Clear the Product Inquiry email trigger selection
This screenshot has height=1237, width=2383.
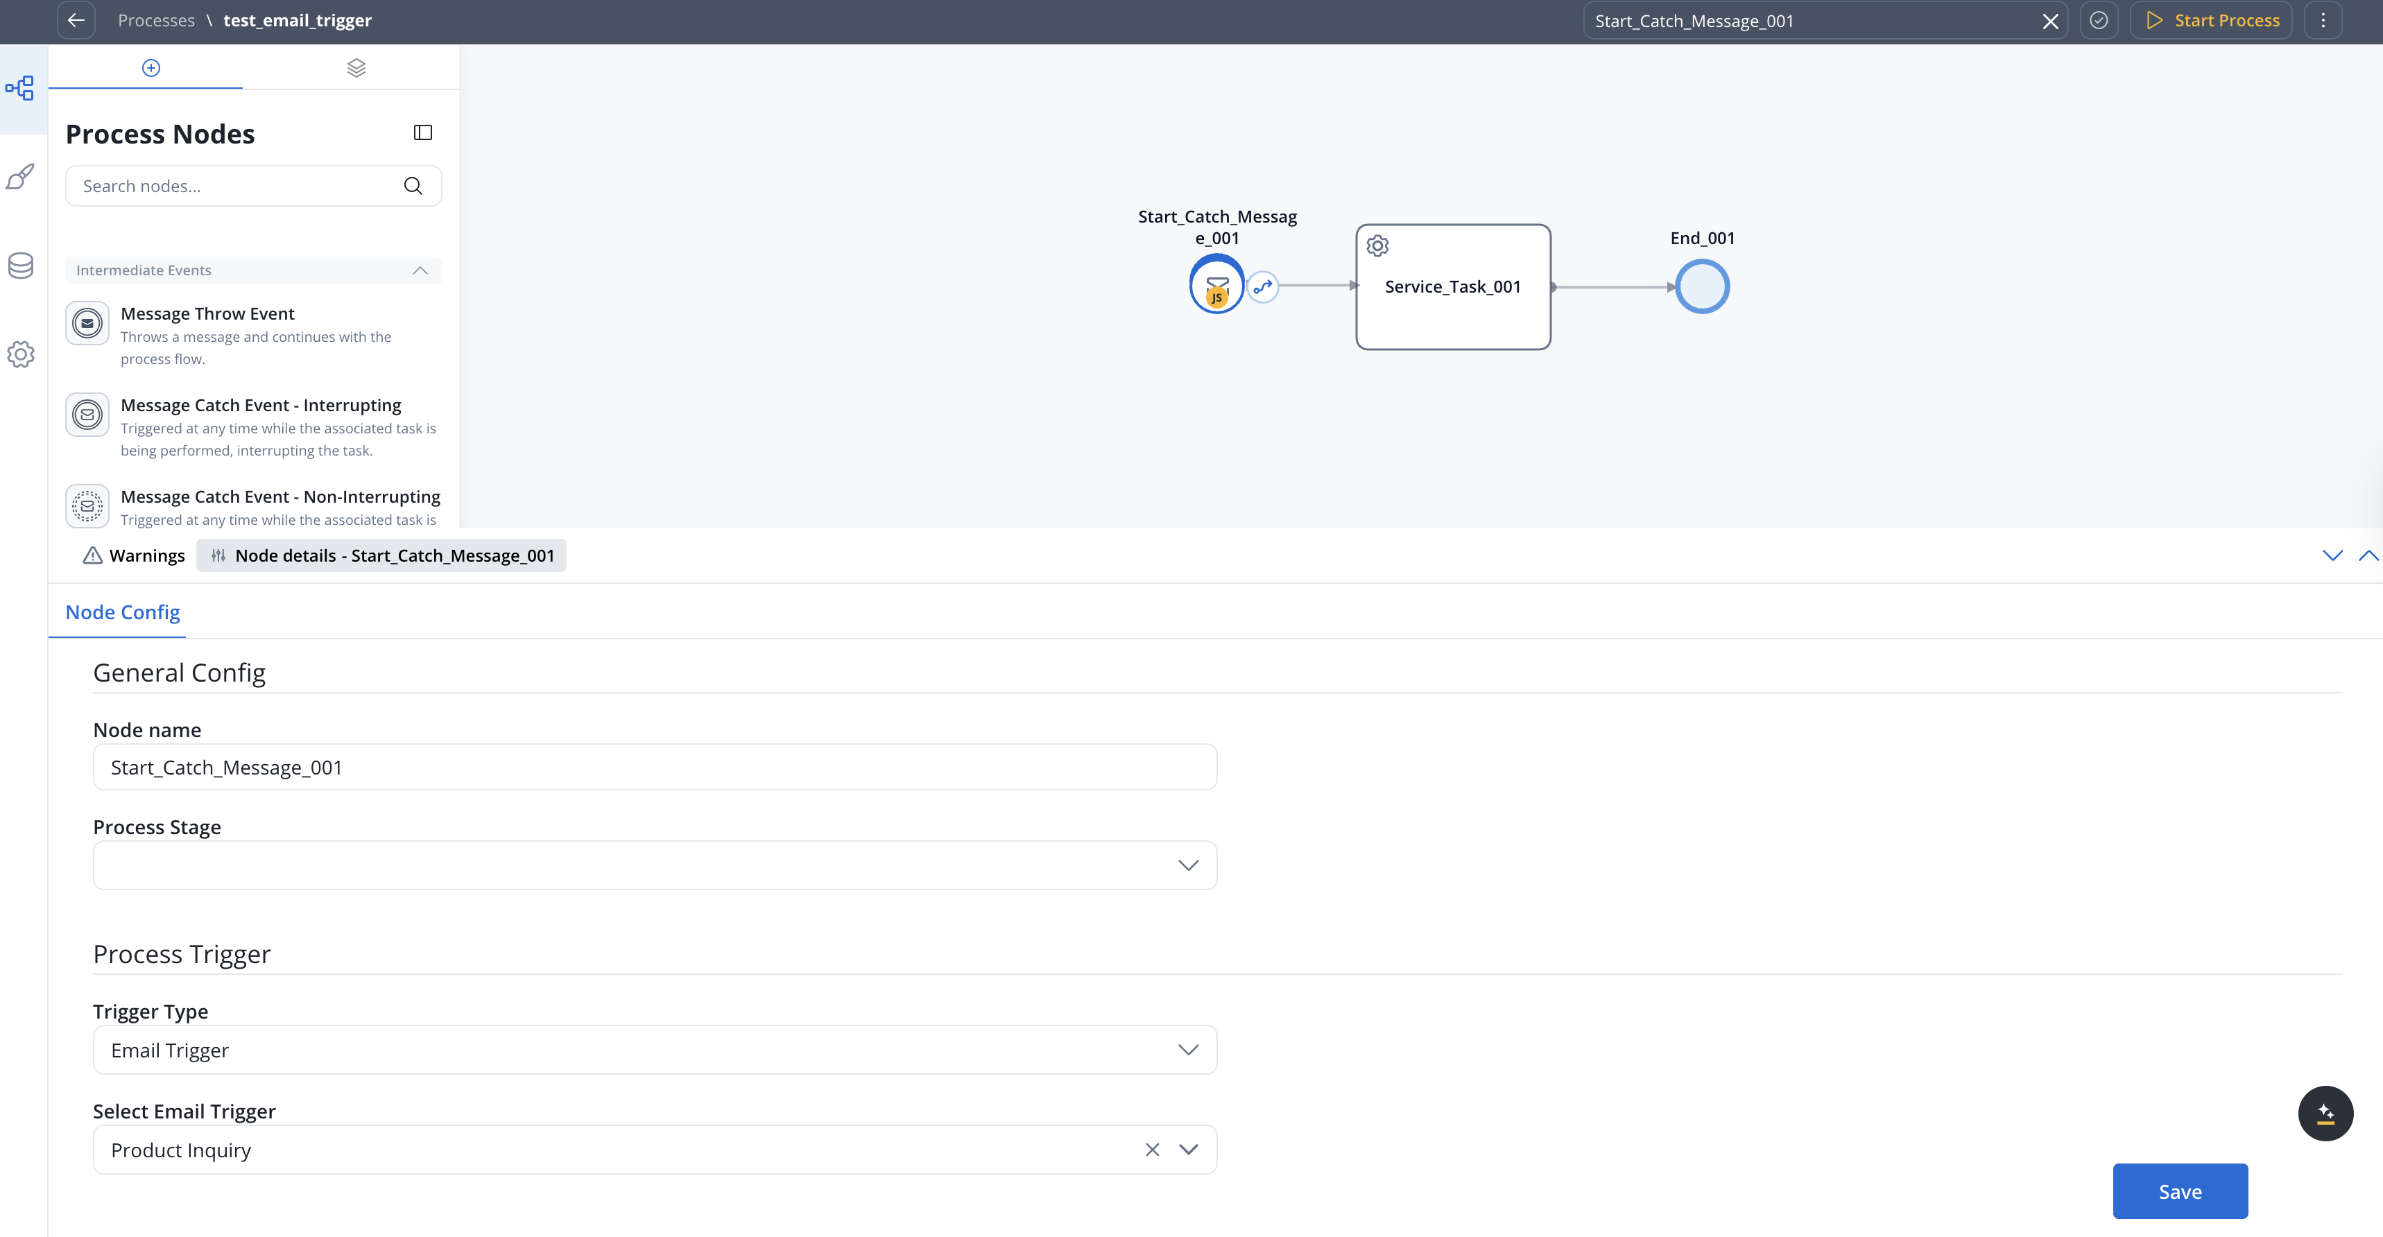1152,1149
